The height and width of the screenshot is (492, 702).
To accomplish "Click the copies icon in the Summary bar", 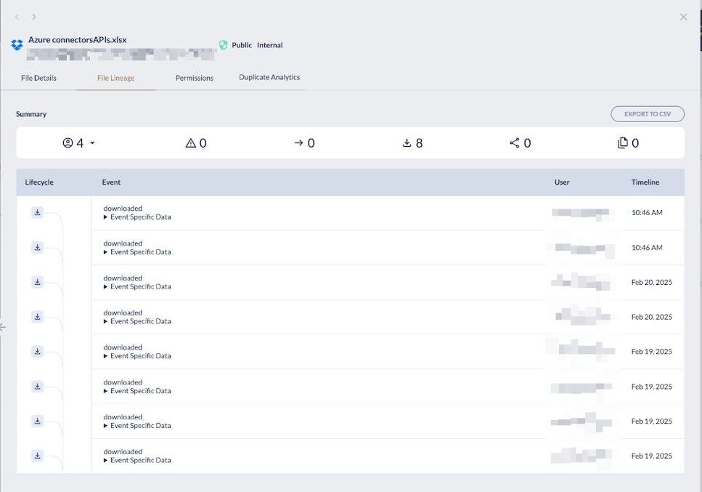I will [x=622, y=142].
